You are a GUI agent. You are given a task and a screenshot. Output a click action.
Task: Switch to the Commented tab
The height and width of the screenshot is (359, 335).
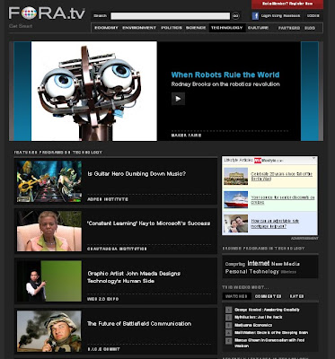point(268,296)
